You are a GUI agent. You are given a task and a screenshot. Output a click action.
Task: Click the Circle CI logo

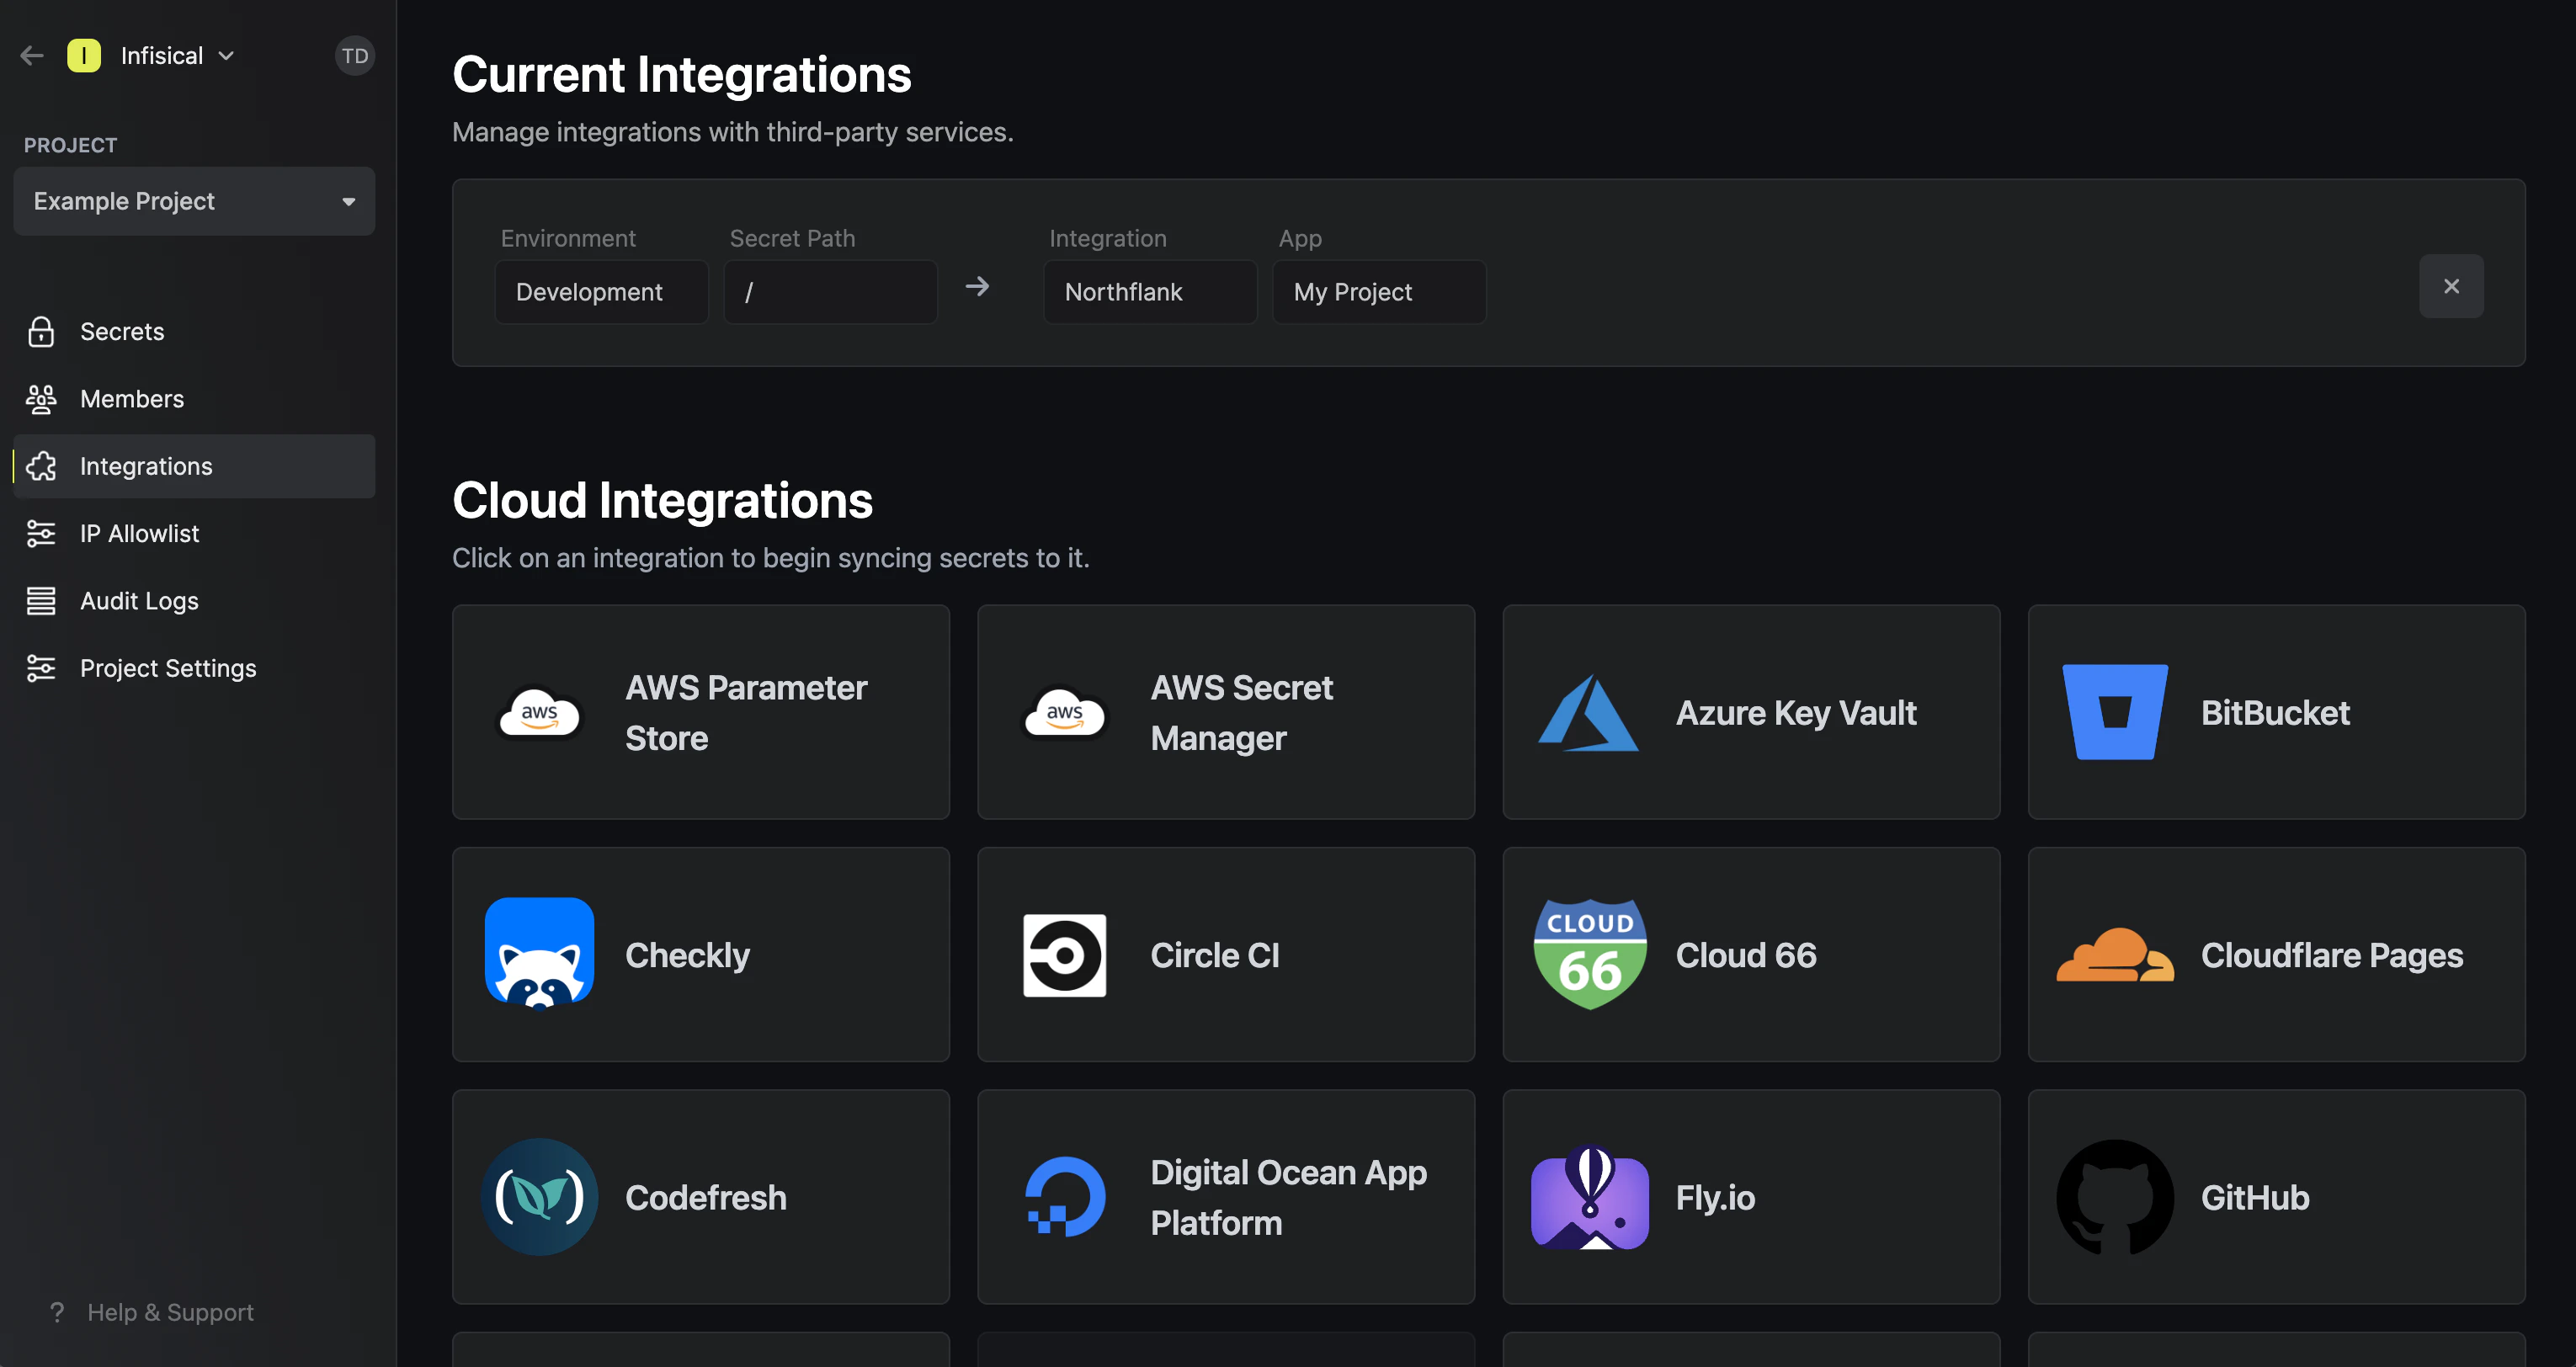1065,955
